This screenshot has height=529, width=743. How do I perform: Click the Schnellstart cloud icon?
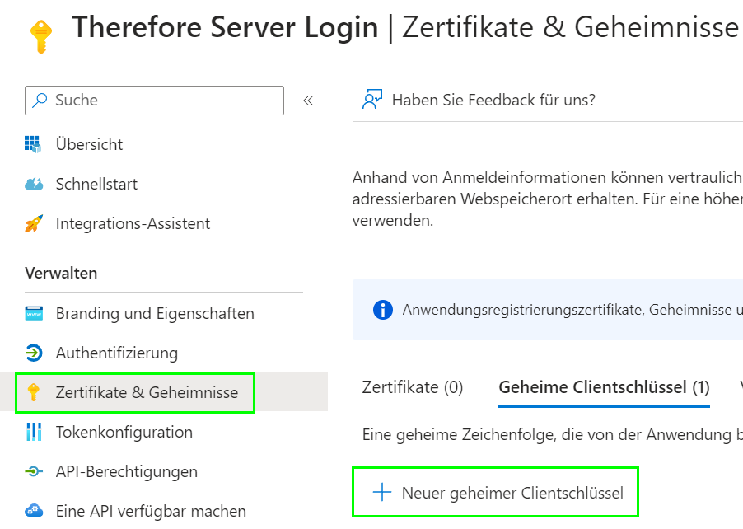coord(34,184)
